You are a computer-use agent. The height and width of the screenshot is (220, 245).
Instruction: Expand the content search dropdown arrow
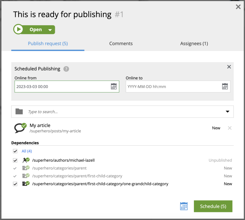point(227,112)
